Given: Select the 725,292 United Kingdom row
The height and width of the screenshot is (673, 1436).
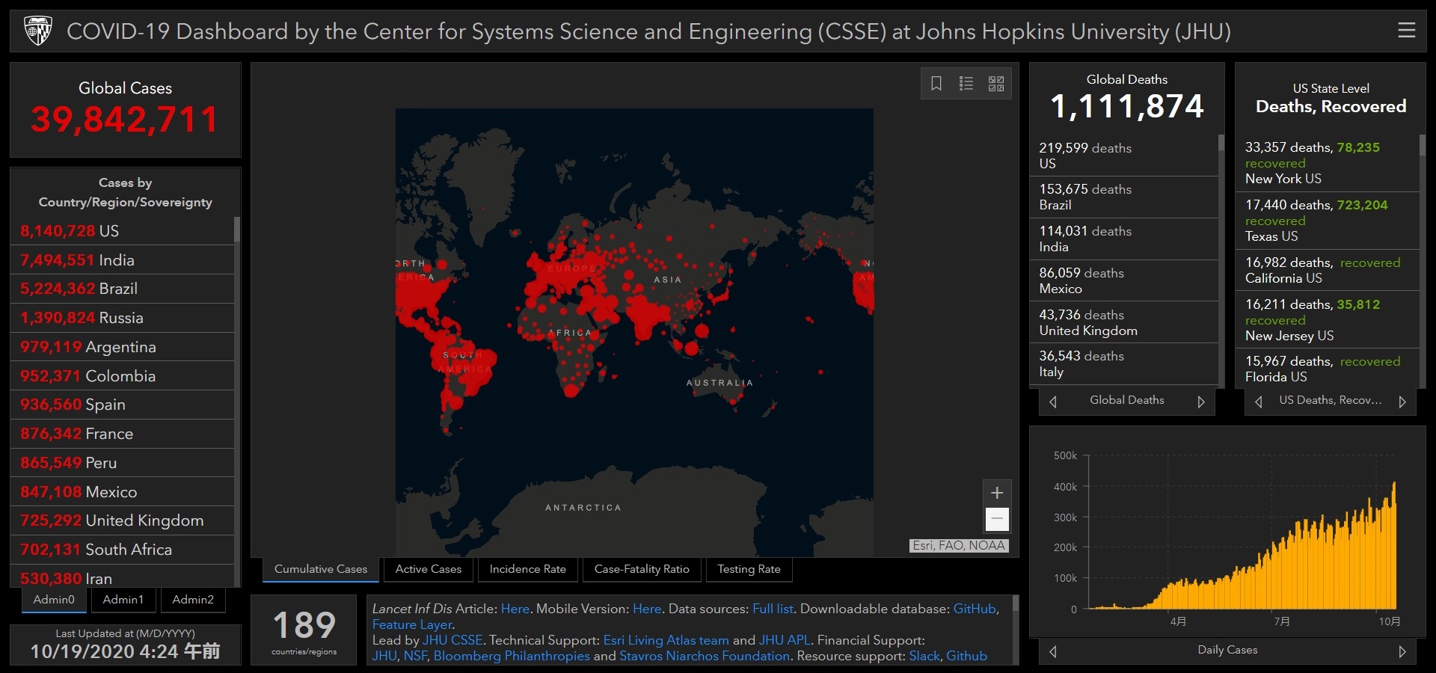Looking at the screenshot, I should [x=123, y=520].
